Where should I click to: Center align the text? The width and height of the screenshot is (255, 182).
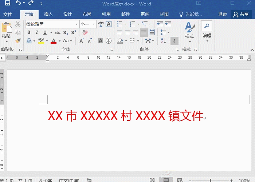click(128, 32)
